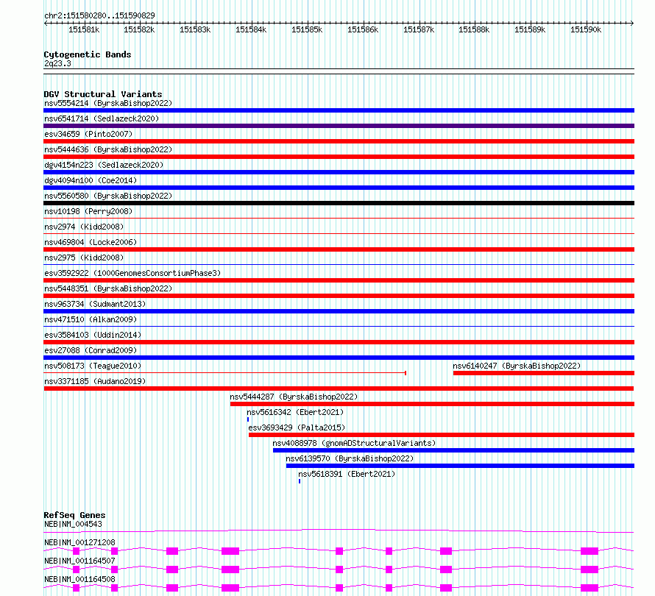The height and width of the screenshot is (596, 655).
Task: Select nsv3371185 (Audano2019) label
Action: coord(95,381)
